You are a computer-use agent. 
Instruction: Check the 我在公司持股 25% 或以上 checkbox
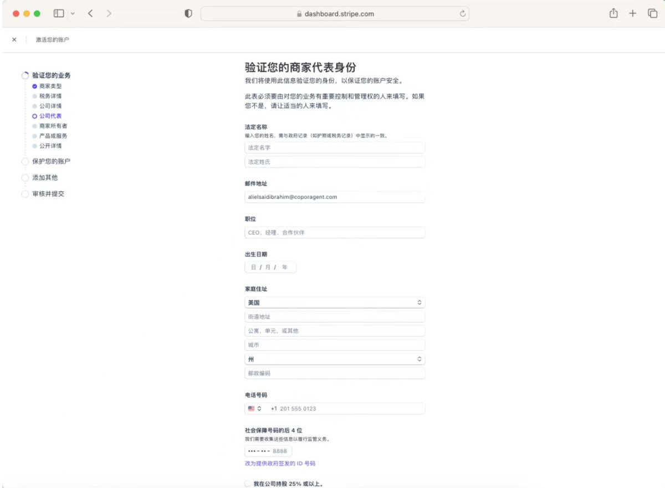[x=248, y=484]
